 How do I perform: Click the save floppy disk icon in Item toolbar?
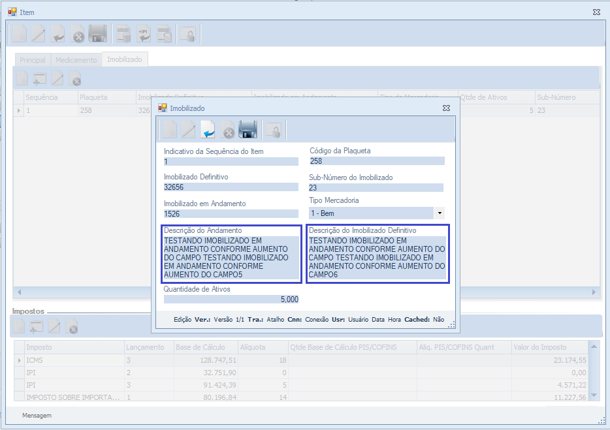pos(97,33)
